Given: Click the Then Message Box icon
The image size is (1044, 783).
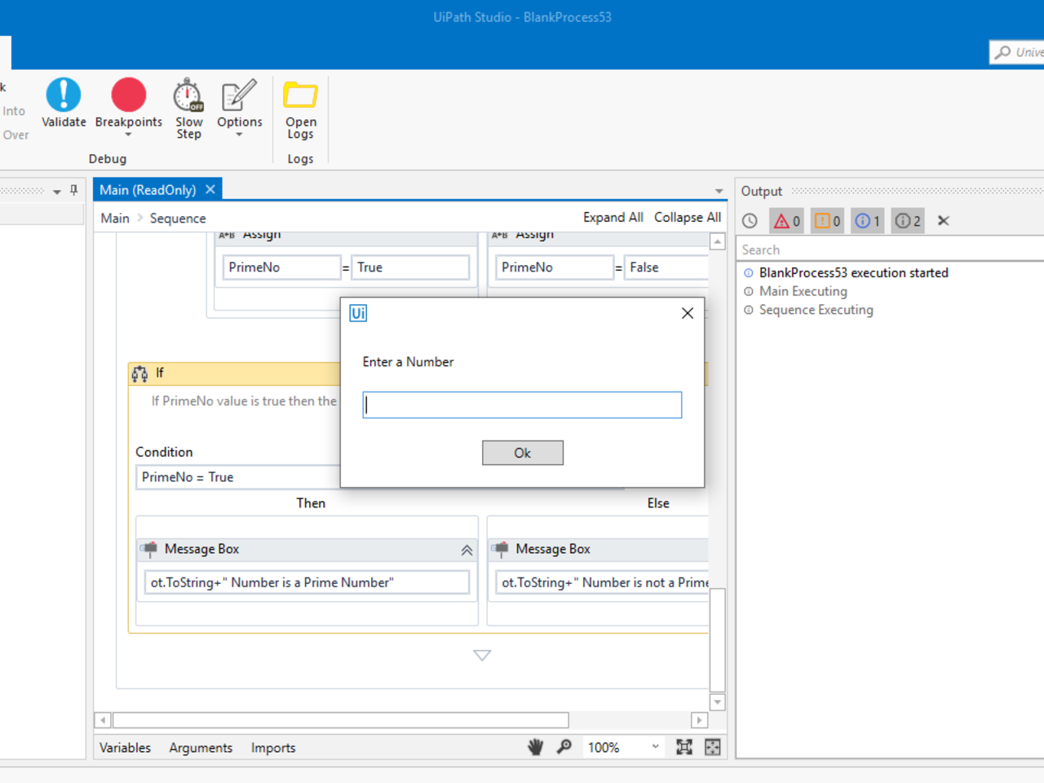Looking at the screenshot, I should (x=149, y=549).
